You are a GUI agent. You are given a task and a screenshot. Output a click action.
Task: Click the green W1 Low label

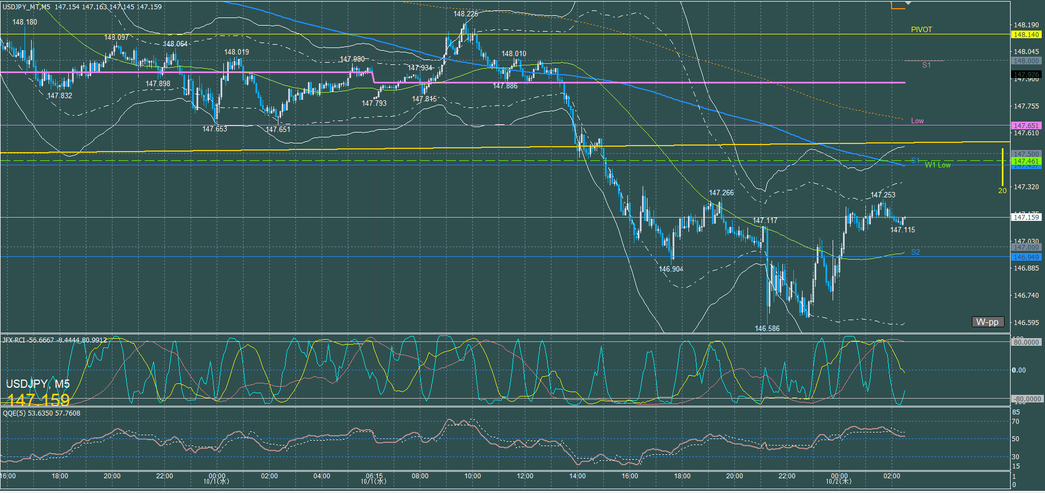[937, 165]
